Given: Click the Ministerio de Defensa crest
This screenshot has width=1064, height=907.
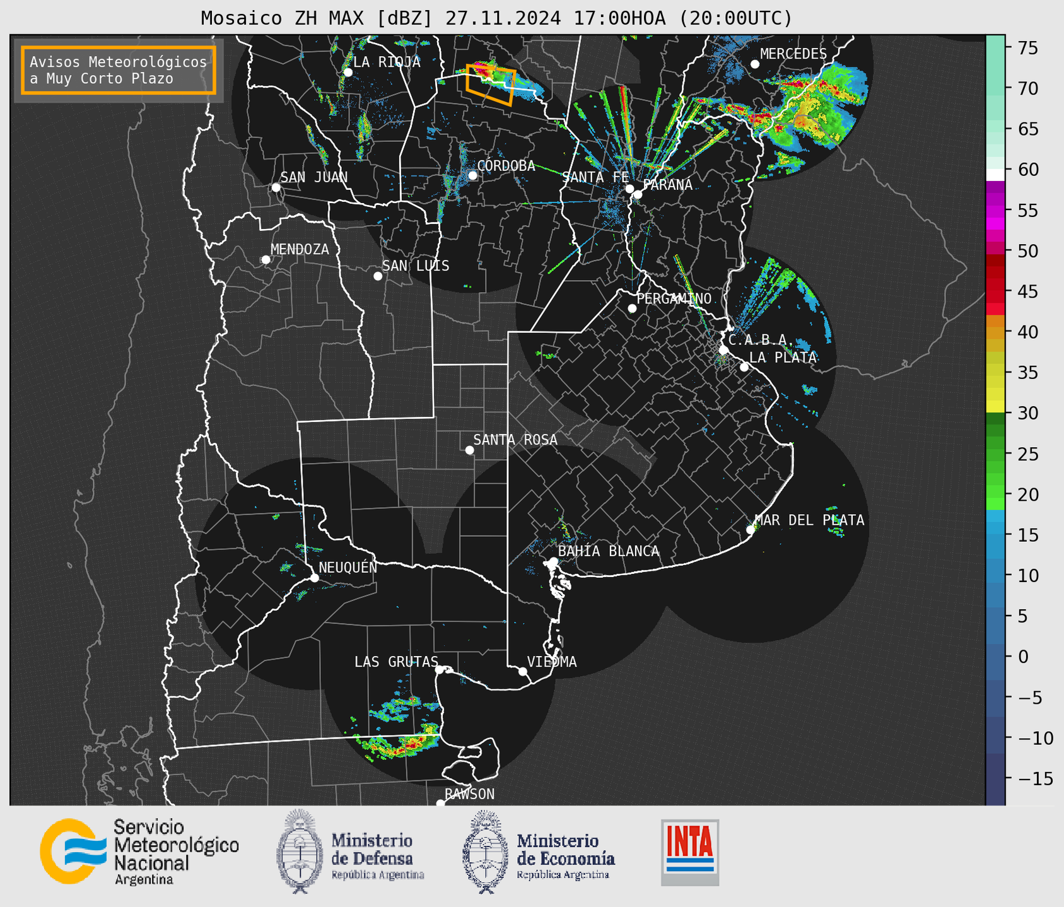Looking at the screenshot, I should tap(301, 851).
